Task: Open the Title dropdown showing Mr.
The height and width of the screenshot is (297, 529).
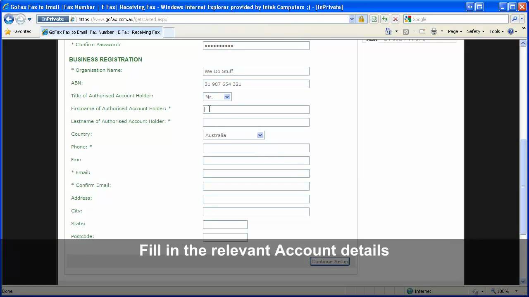Action: tap(217, 97)
